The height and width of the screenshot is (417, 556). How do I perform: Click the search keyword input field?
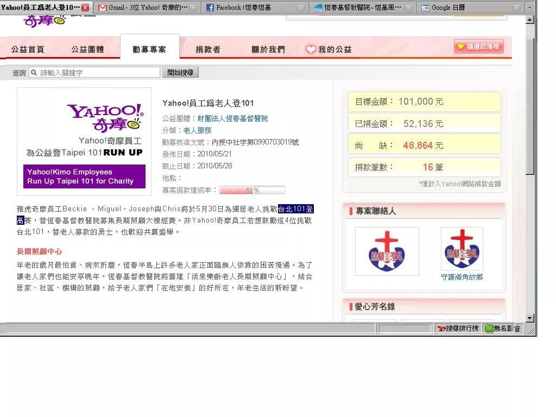pos(94,73)
